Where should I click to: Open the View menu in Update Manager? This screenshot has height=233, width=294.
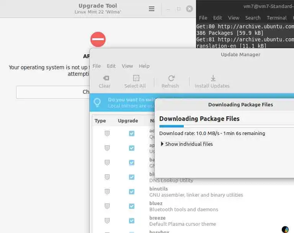[x=127, y=66]
